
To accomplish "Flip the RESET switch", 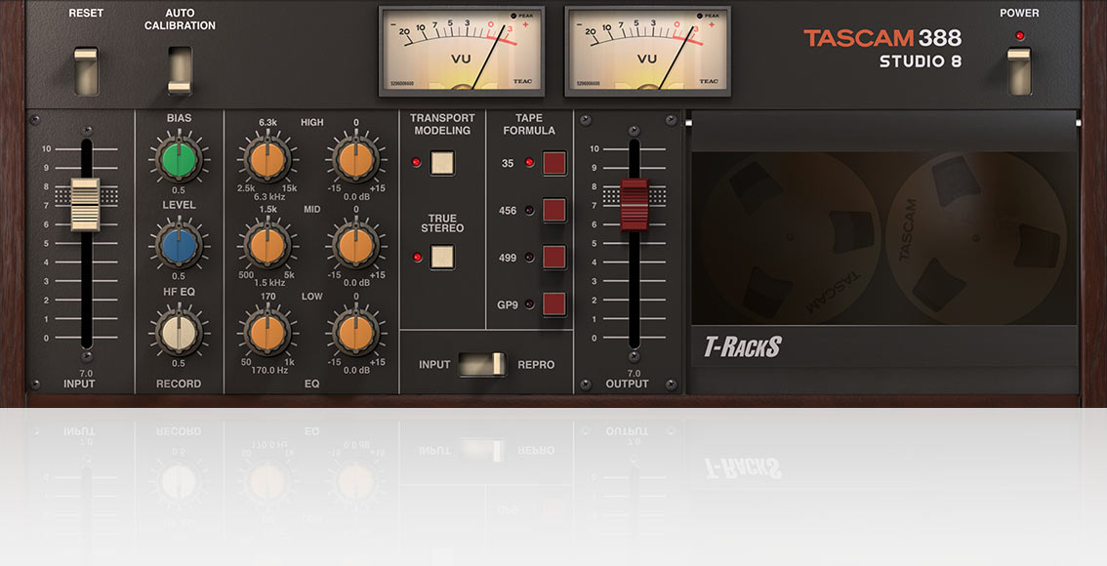I will [x=86, y=70].
